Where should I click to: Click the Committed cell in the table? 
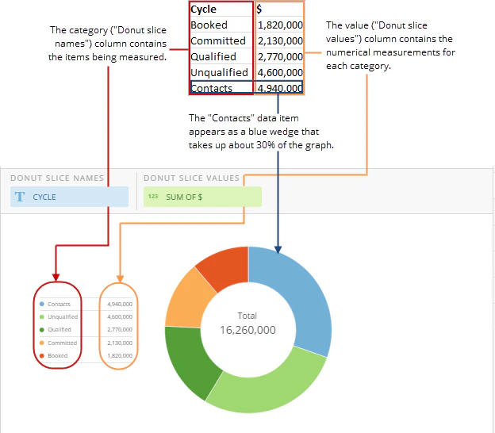click(221, 40)
